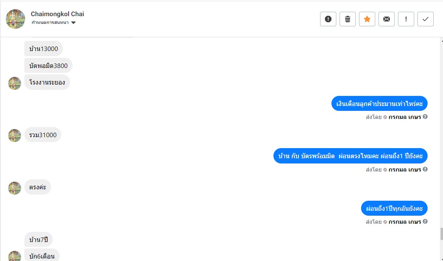Click help icon under the ผ่อนถึง1ปีทุกอันยังคะ message

pyautogui.click(x=425, y=222)
